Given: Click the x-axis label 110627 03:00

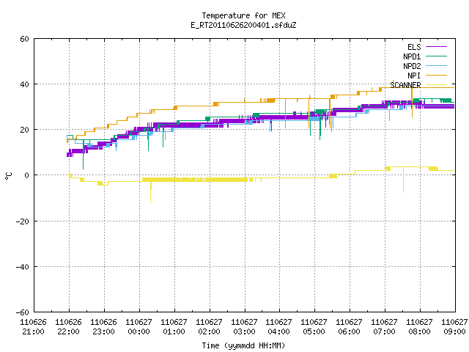Looking at the screenshot, I should click(244, 327).
